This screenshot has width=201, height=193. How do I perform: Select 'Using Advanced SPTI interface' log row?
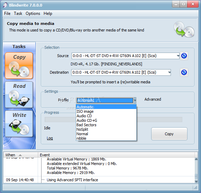pos(72,180)
